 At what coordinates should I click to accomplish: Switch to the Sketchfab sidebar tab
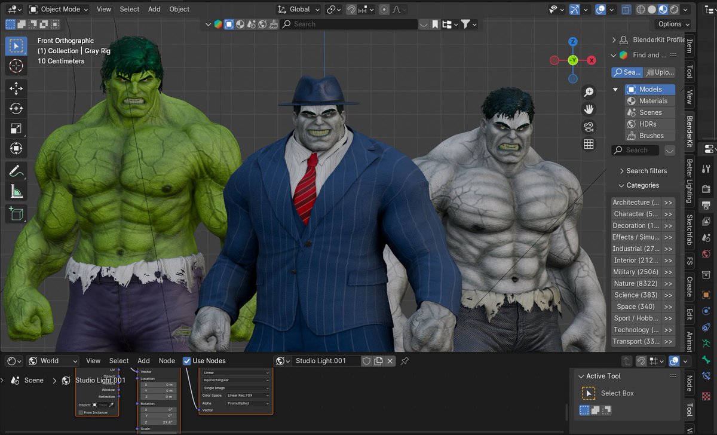[x=689, y=230]
